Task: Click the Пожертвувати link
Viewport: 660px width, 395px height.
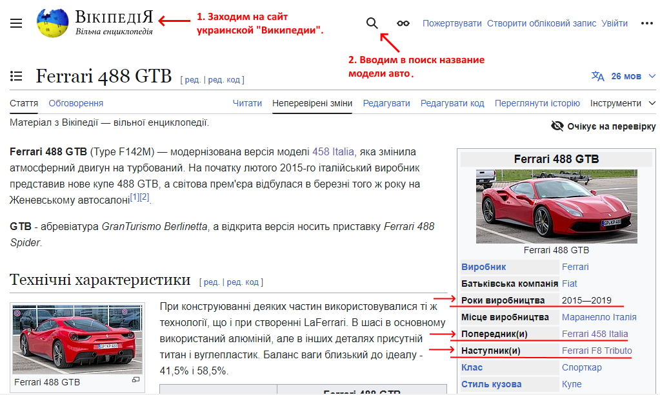Action: [452, 24]
